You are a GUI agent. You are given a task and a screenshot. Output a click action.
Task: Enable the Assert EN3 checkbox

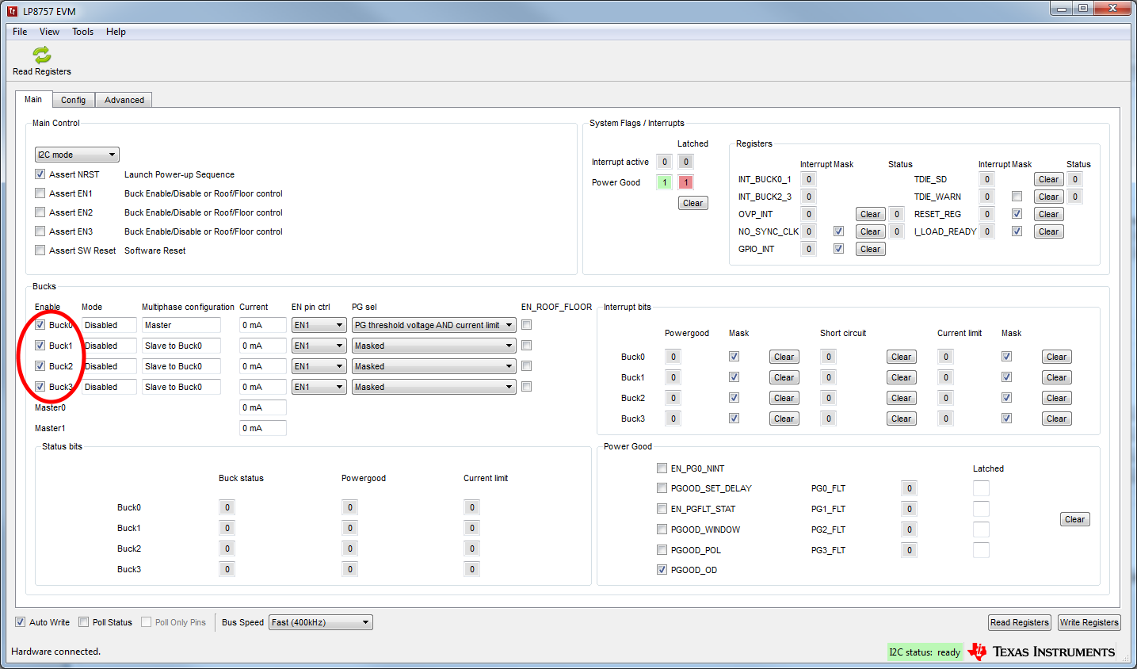pyautogui.click(x=40, y=231)
